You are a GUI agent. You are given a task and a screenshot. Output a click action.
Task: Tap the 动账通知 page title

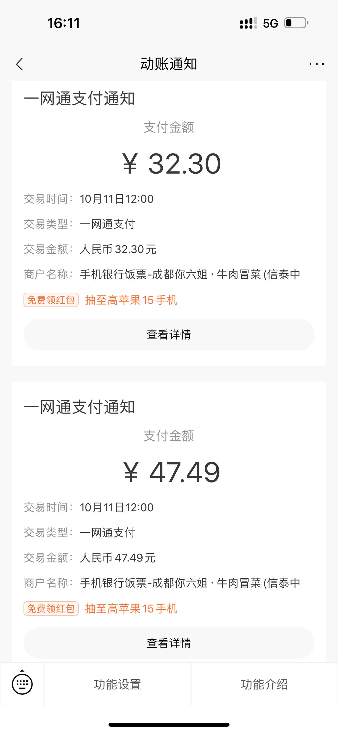pyautogui.click(x=169, y=64)
